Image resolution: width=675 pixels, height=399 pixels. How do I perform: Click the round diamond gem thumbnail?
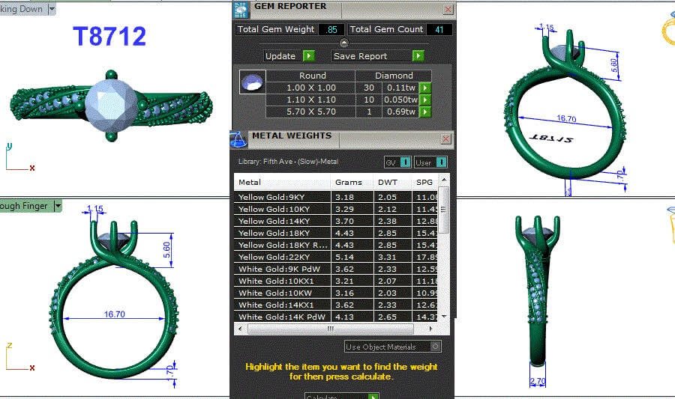251,82
